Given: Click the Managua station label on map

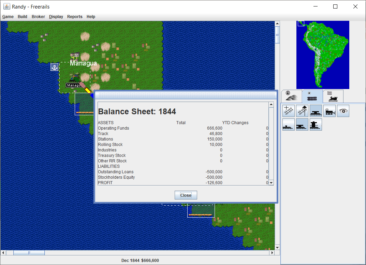Looking at the screenshot, I should (74, 85).
